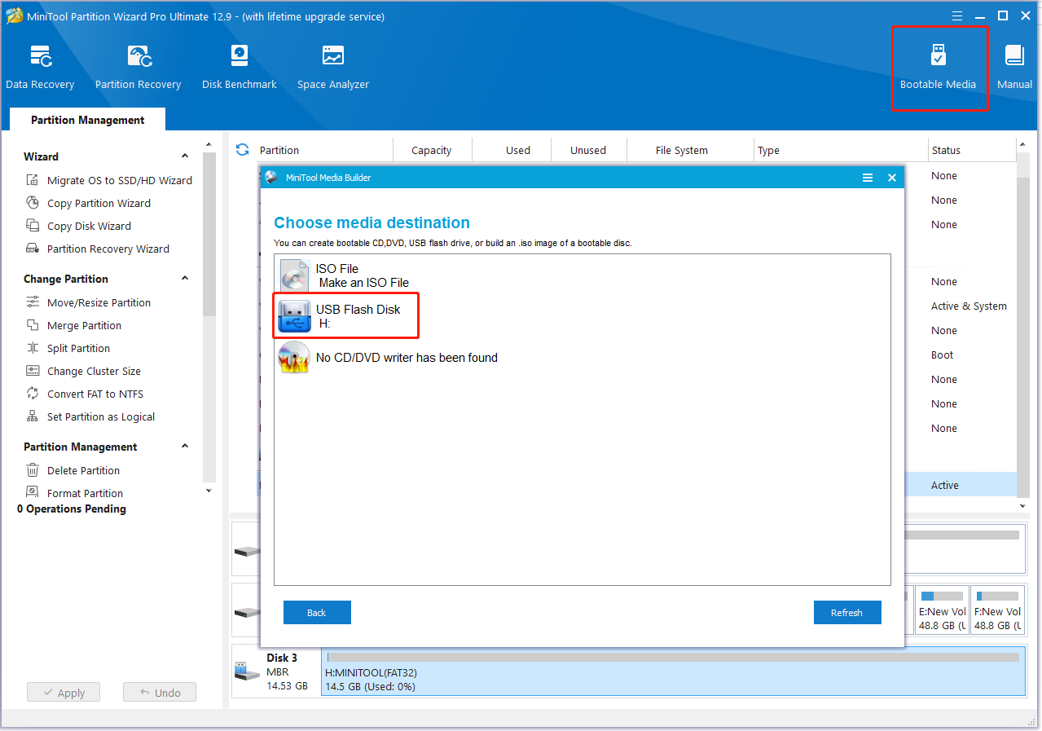This screenshot has height=731, width=1042.
Task: Open Data Recovery tool
Action: tap(40, 68)
